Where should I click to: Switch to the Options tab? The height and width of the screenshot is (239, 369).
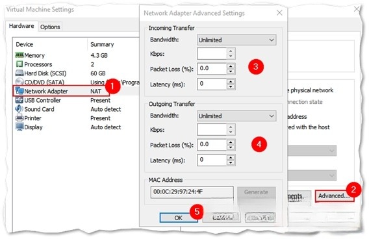click(50, 27)
